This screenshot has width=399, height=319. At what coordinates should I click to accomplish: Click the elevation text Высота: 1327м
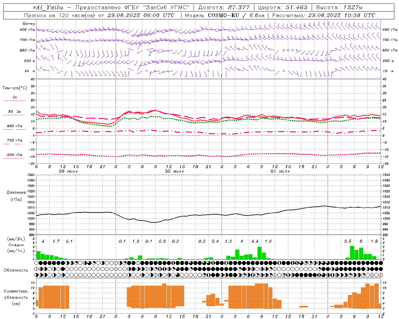[339, 7]
